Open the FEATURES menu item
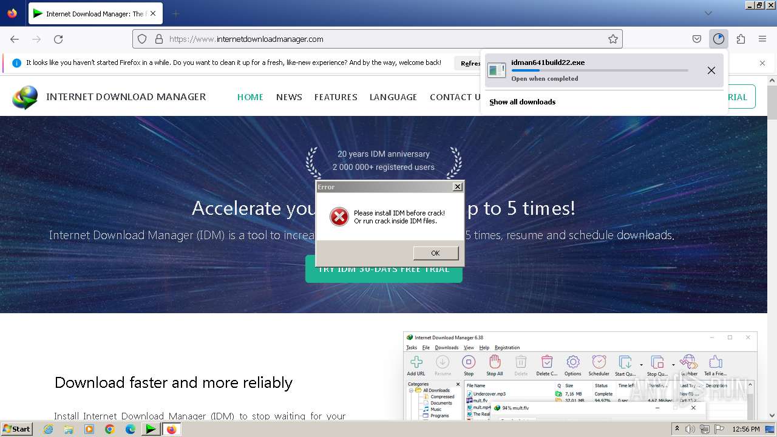This screenshot has width=777, height=437. [336, 97]
